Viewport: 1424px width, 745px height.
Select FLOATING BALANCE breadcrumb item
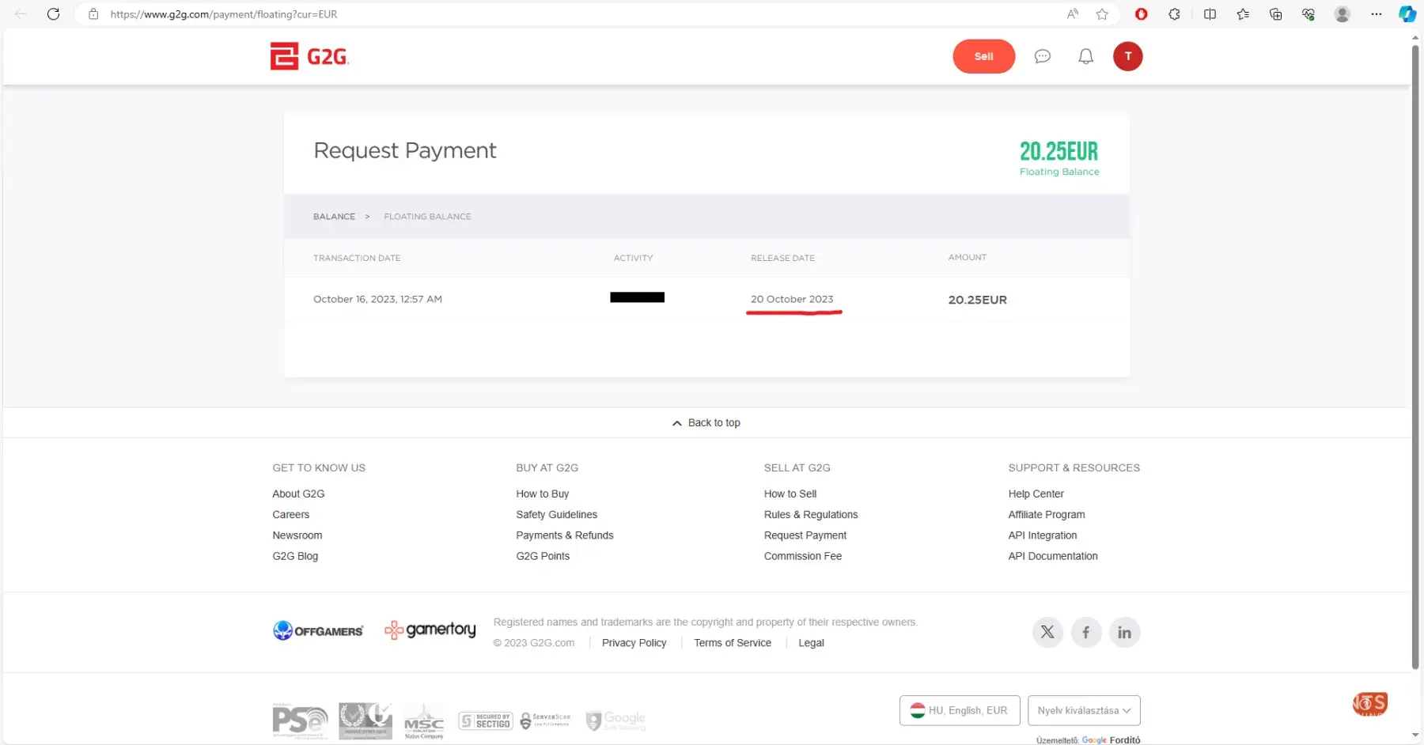[x=427, y=217]
